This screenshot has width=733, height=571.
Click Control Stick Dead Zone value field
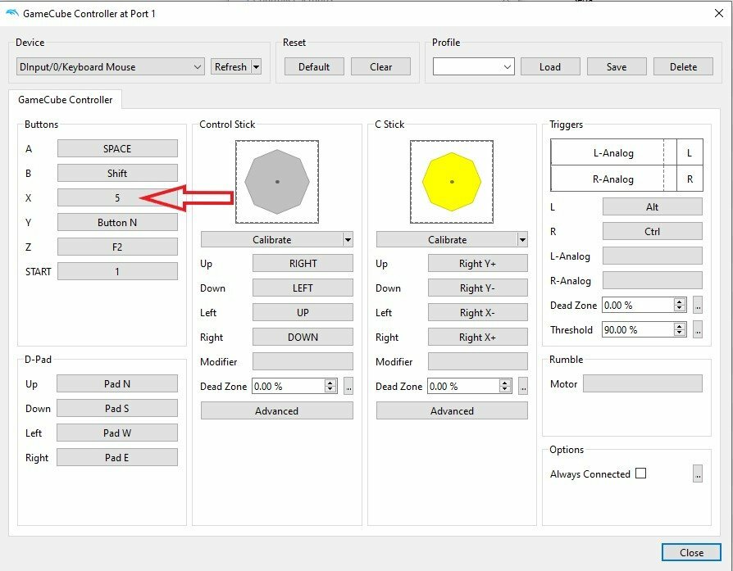pyautogui.click(x=289, y=386)
